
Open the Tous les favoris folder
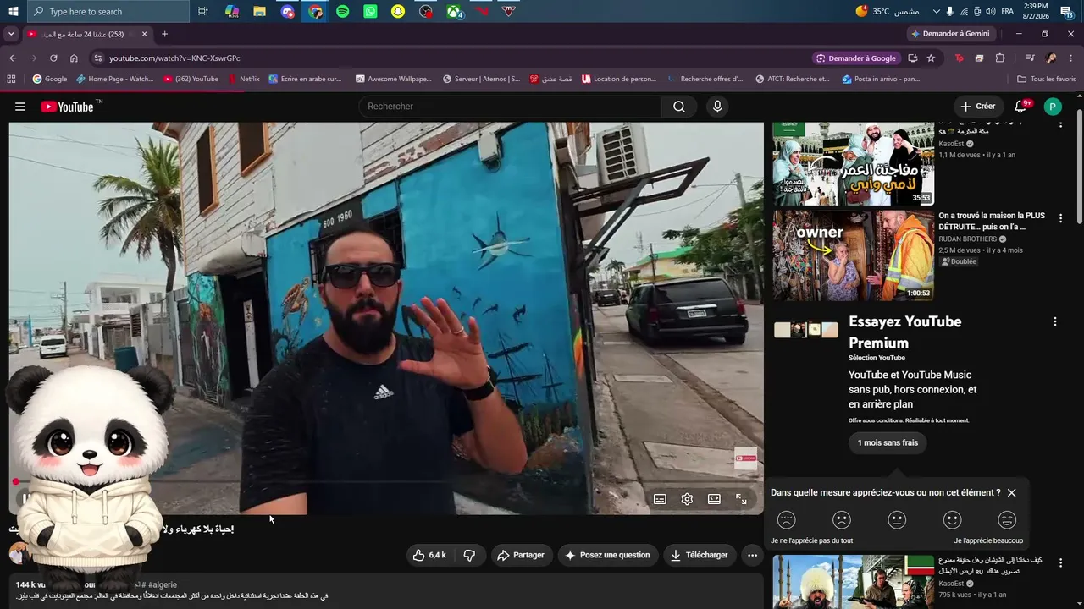(1047, 80)
